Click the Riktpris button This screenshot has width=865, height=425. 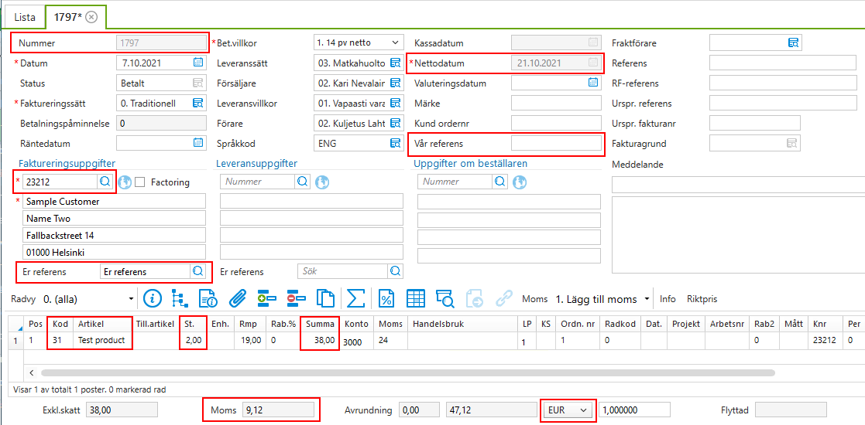[x=702, y=299]
